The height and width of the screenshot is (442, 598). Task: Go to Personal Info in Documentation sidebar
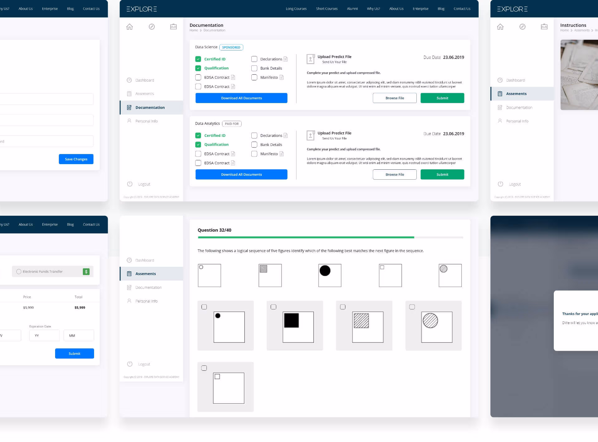point(146,121)
